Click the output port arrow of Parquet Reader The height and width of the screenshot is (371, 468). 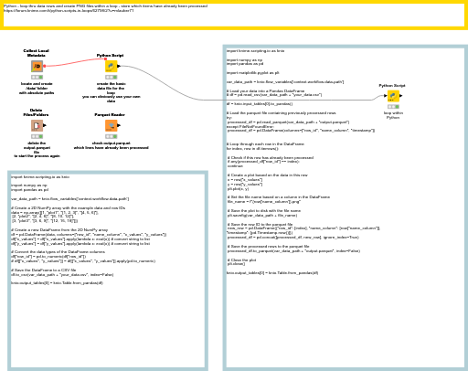coord(119,125)
